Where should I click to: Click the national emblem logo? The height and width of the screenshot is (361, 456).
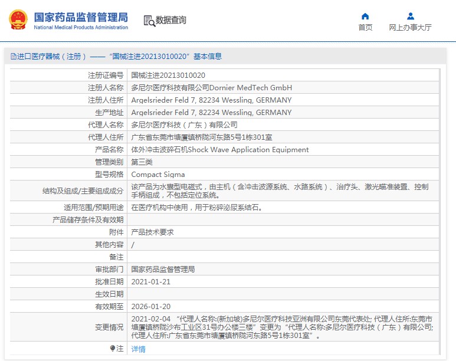18,20
